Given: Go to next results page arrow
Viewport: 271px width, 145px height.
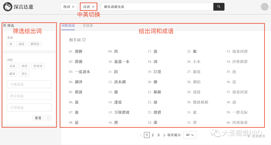Looking at the screenshot, I should (x=164, y=135).
